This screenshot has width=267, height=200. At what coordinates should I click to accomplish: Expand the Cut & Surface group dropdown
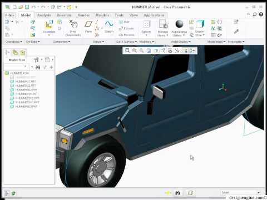[127, 42]
